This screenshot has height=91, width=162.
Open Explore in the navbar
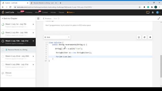[20, 12]
